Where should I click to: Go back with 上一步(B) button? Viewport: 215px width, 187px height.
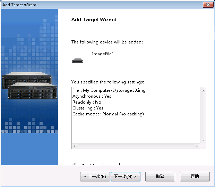coord(95,177)
